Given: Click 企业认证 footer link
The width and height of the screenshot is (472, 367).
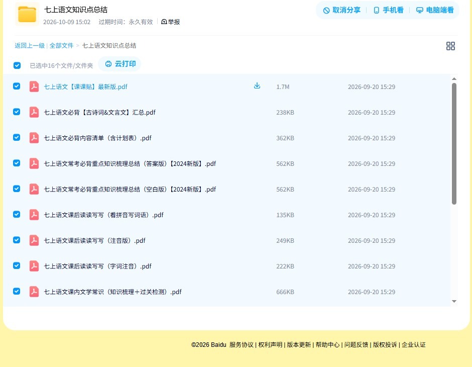Looking at the screenshot, I should coord(414,345).
